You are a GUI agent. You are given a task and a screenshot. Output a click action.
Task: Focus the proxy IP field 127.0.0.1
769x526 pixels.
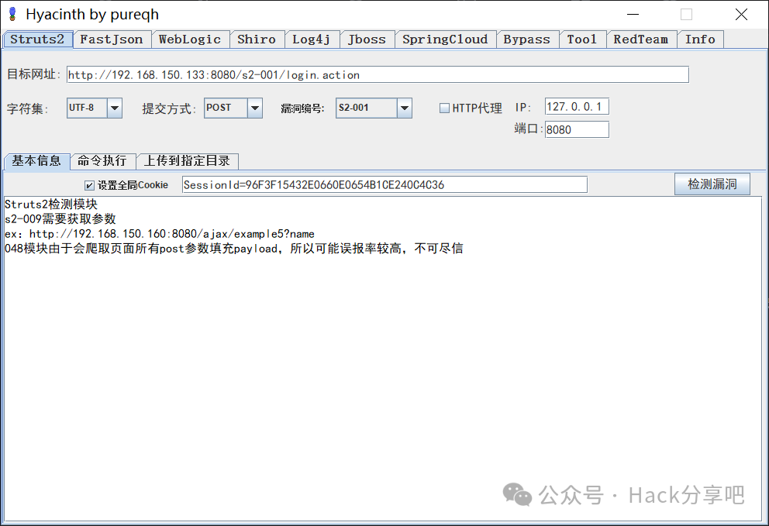[577, 106]
